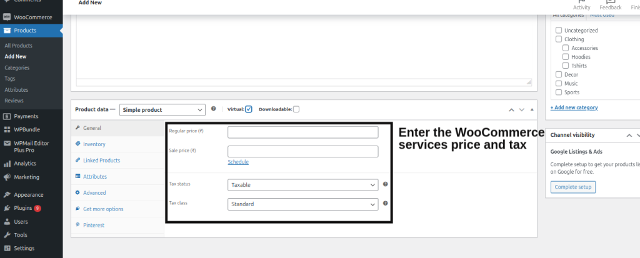Expand the Tax status dropdown

point(303,185)
